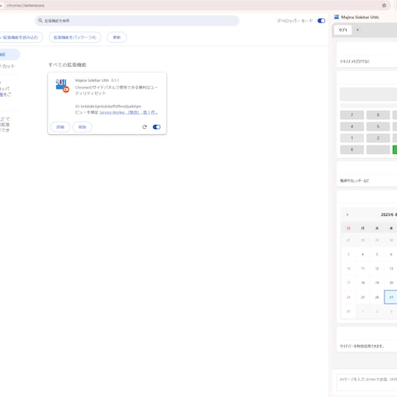397x397 pixels.
Task: Click calculator key 2
Action: [x=378, y=138]
